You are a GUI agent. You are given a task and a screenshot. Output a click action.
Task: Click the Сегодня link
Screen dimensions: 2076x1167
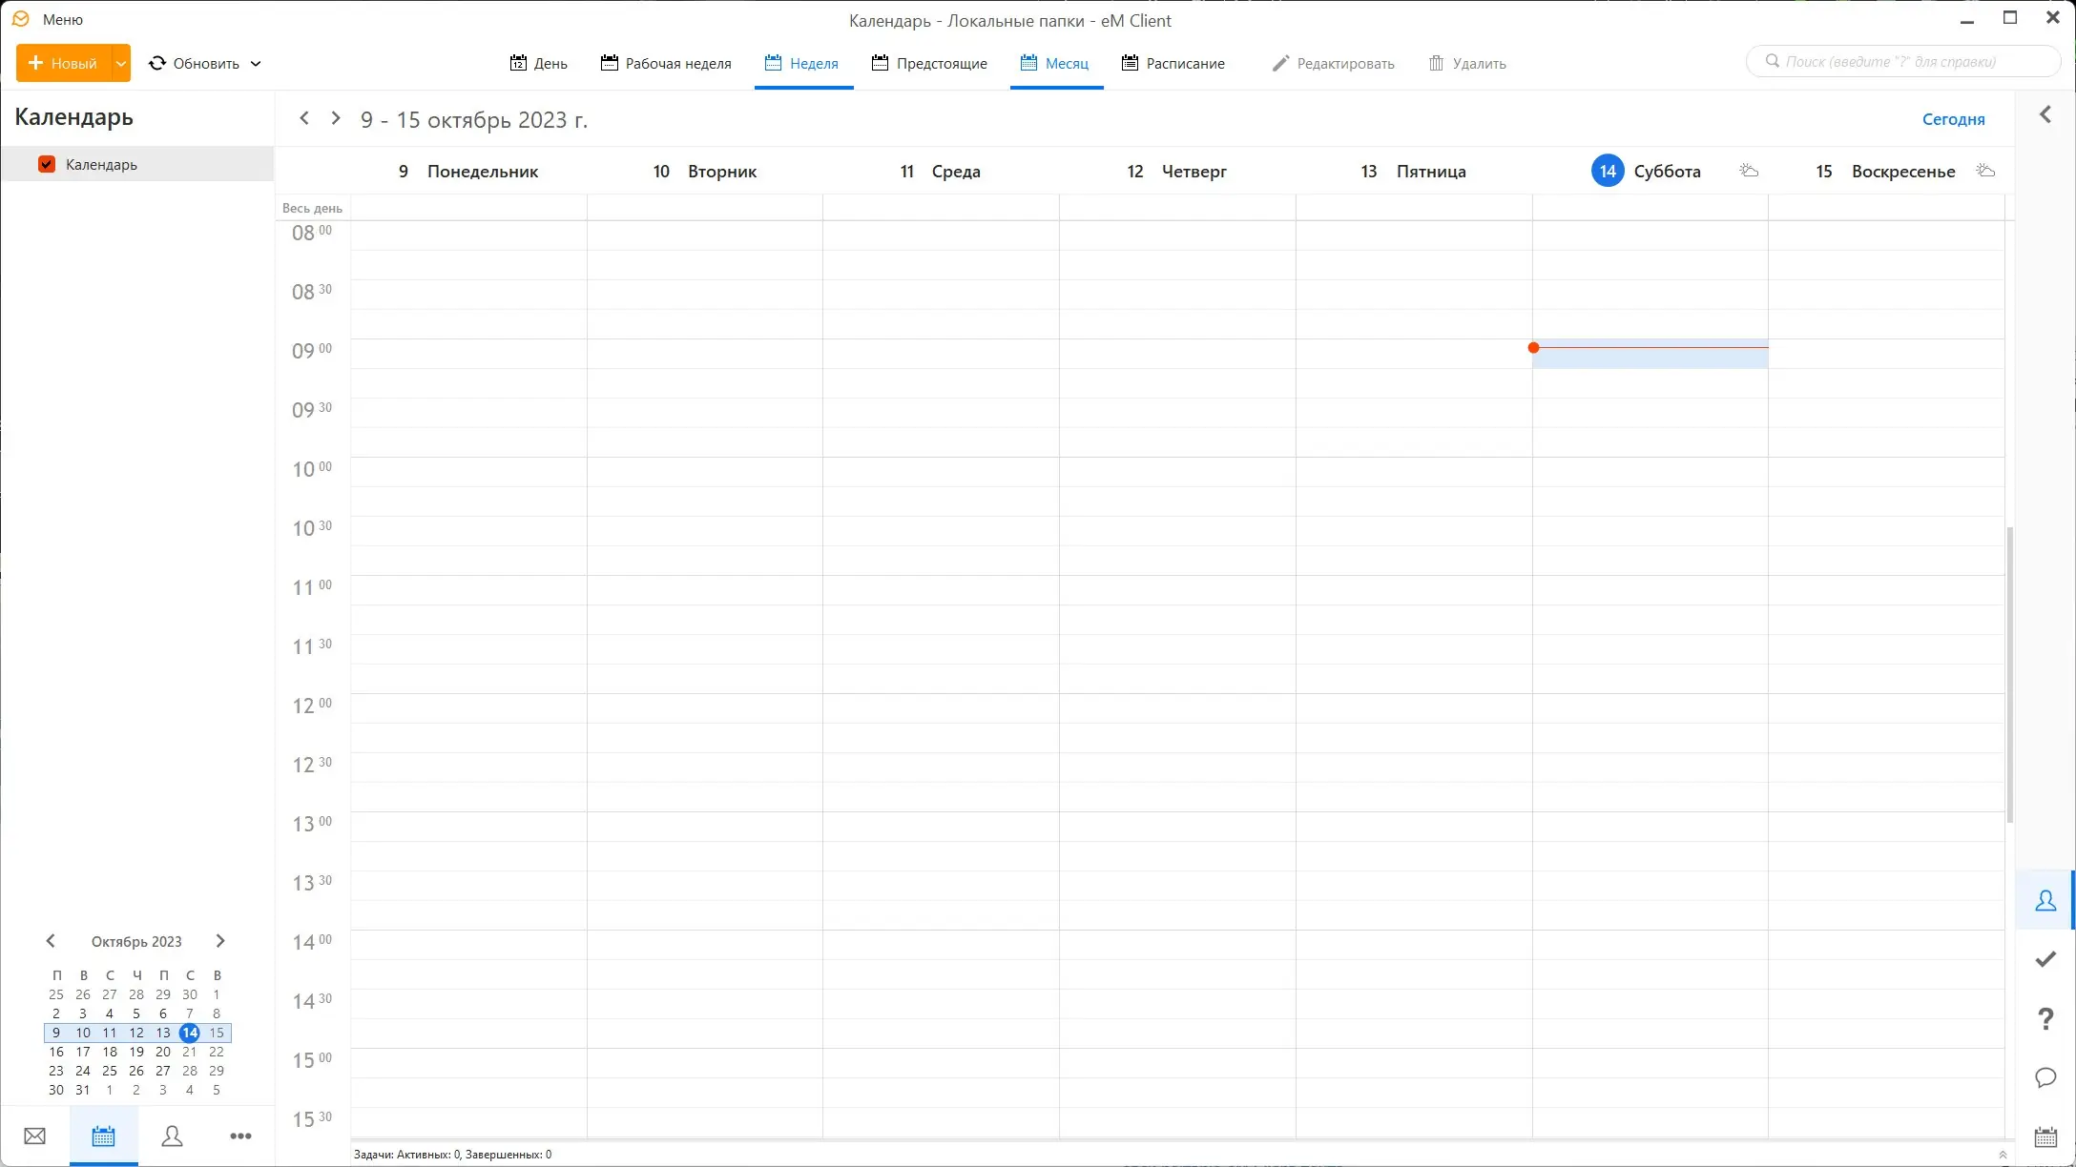click(1953, 119)
